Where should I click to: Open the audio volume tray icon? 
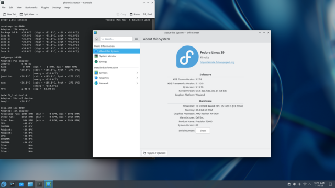tap(294, 184)
